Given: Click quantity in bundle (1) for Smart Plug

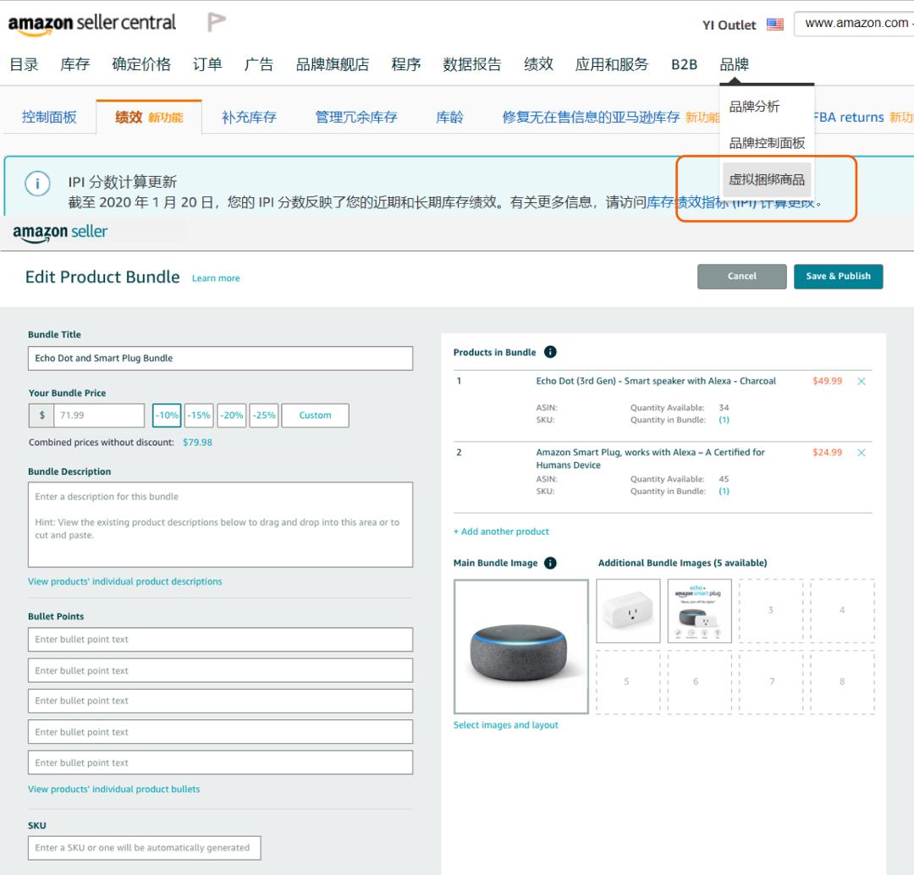Looking at the screenshot, I should pos(724,491).
